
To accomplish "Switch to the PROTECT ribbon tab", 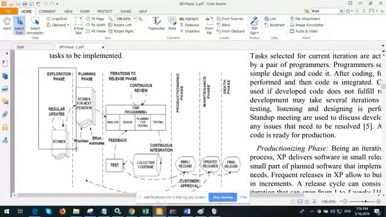I will coord(104,11).
